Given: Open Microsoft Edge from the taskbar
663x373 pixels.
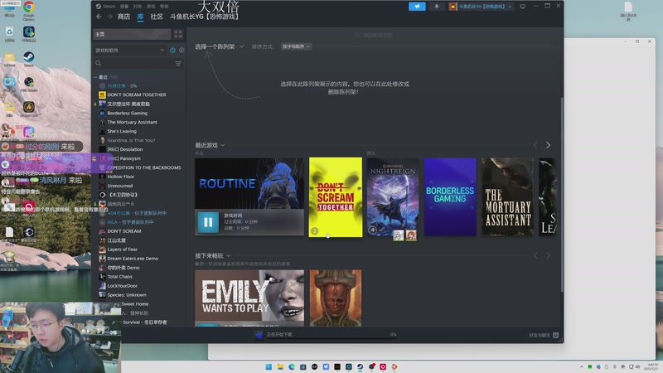Looking at the screenshot, I should pyautogui.click(x=292, y=366).
